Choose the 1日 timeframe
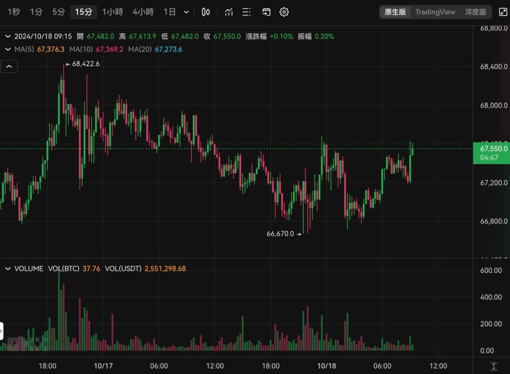510x374 pixels. click(170, 12)
